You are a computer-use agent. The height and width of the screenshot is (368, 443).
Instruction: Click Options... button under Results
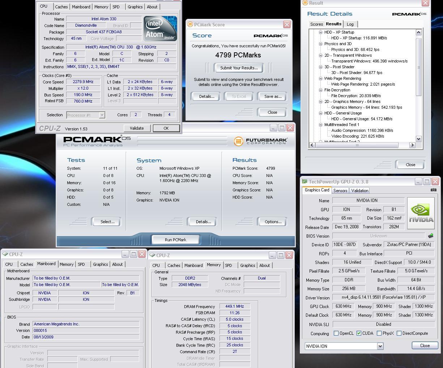pyautogui.click(x=273, y=222)
